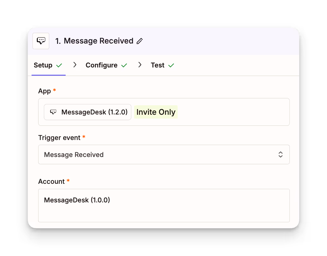Click the MessageDesk chat icon in header
Screen dimensions: 327x256
coord(41,41)
